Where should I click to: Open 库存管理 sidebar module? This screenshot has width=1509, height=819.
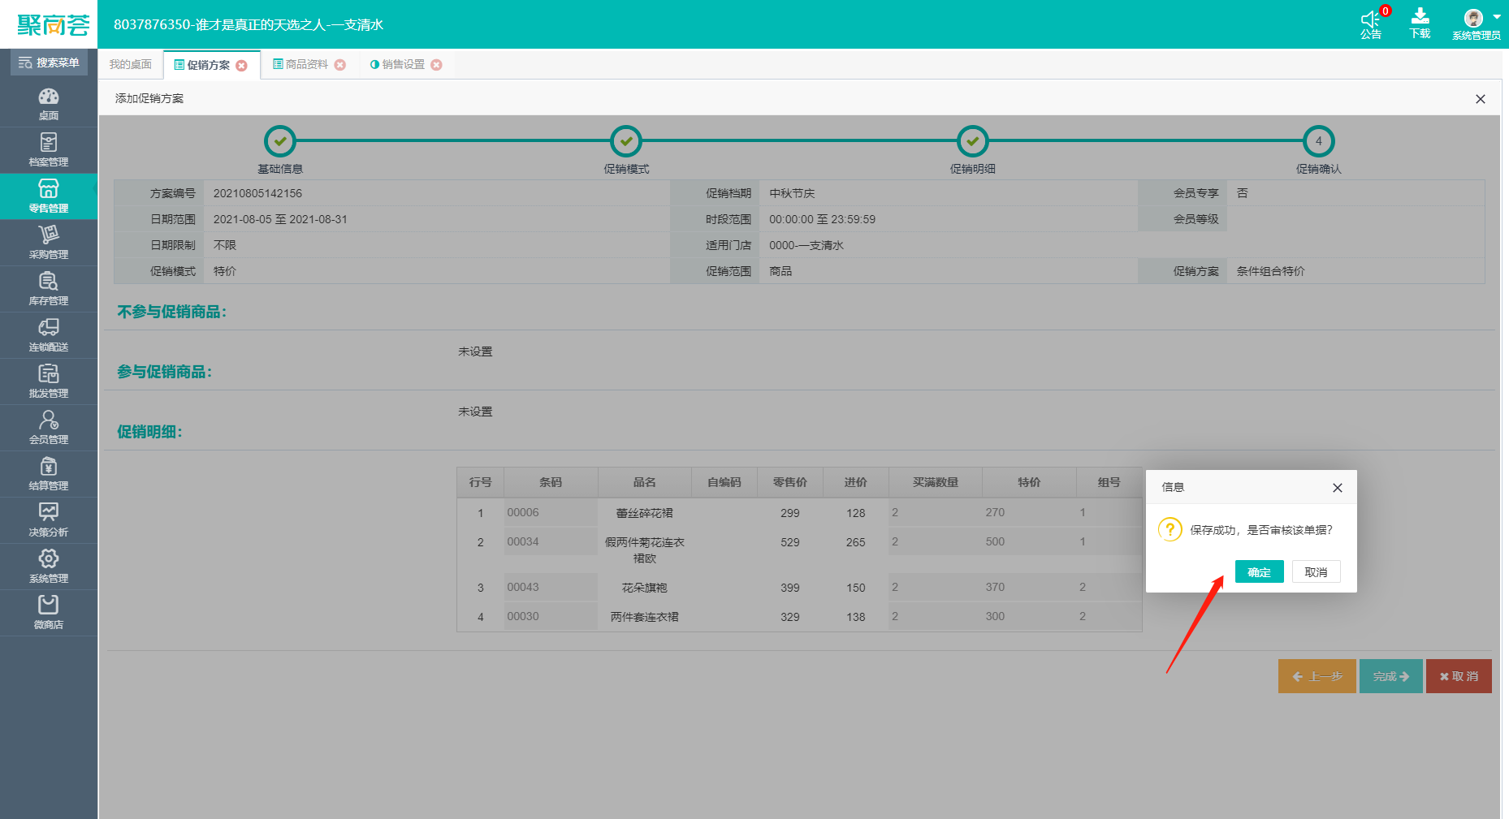tap(49, 289)
